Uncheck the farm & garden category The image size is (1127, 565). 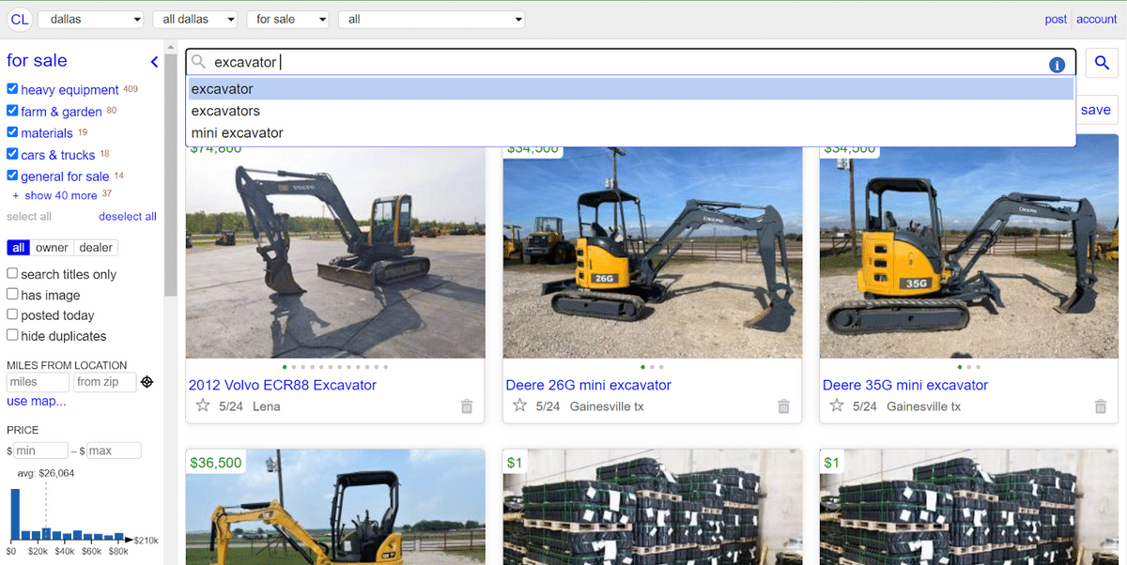coord(12,111)
